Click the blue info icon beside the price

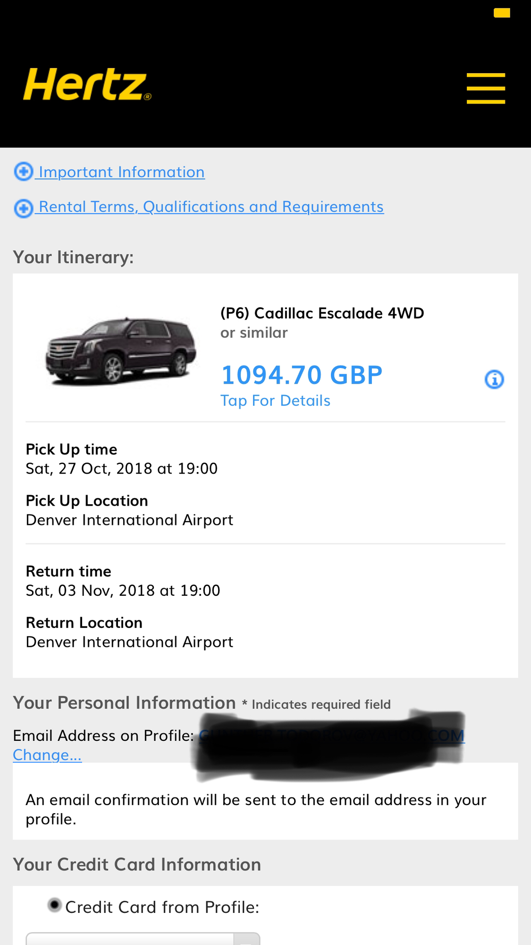[x=494, y=379]
